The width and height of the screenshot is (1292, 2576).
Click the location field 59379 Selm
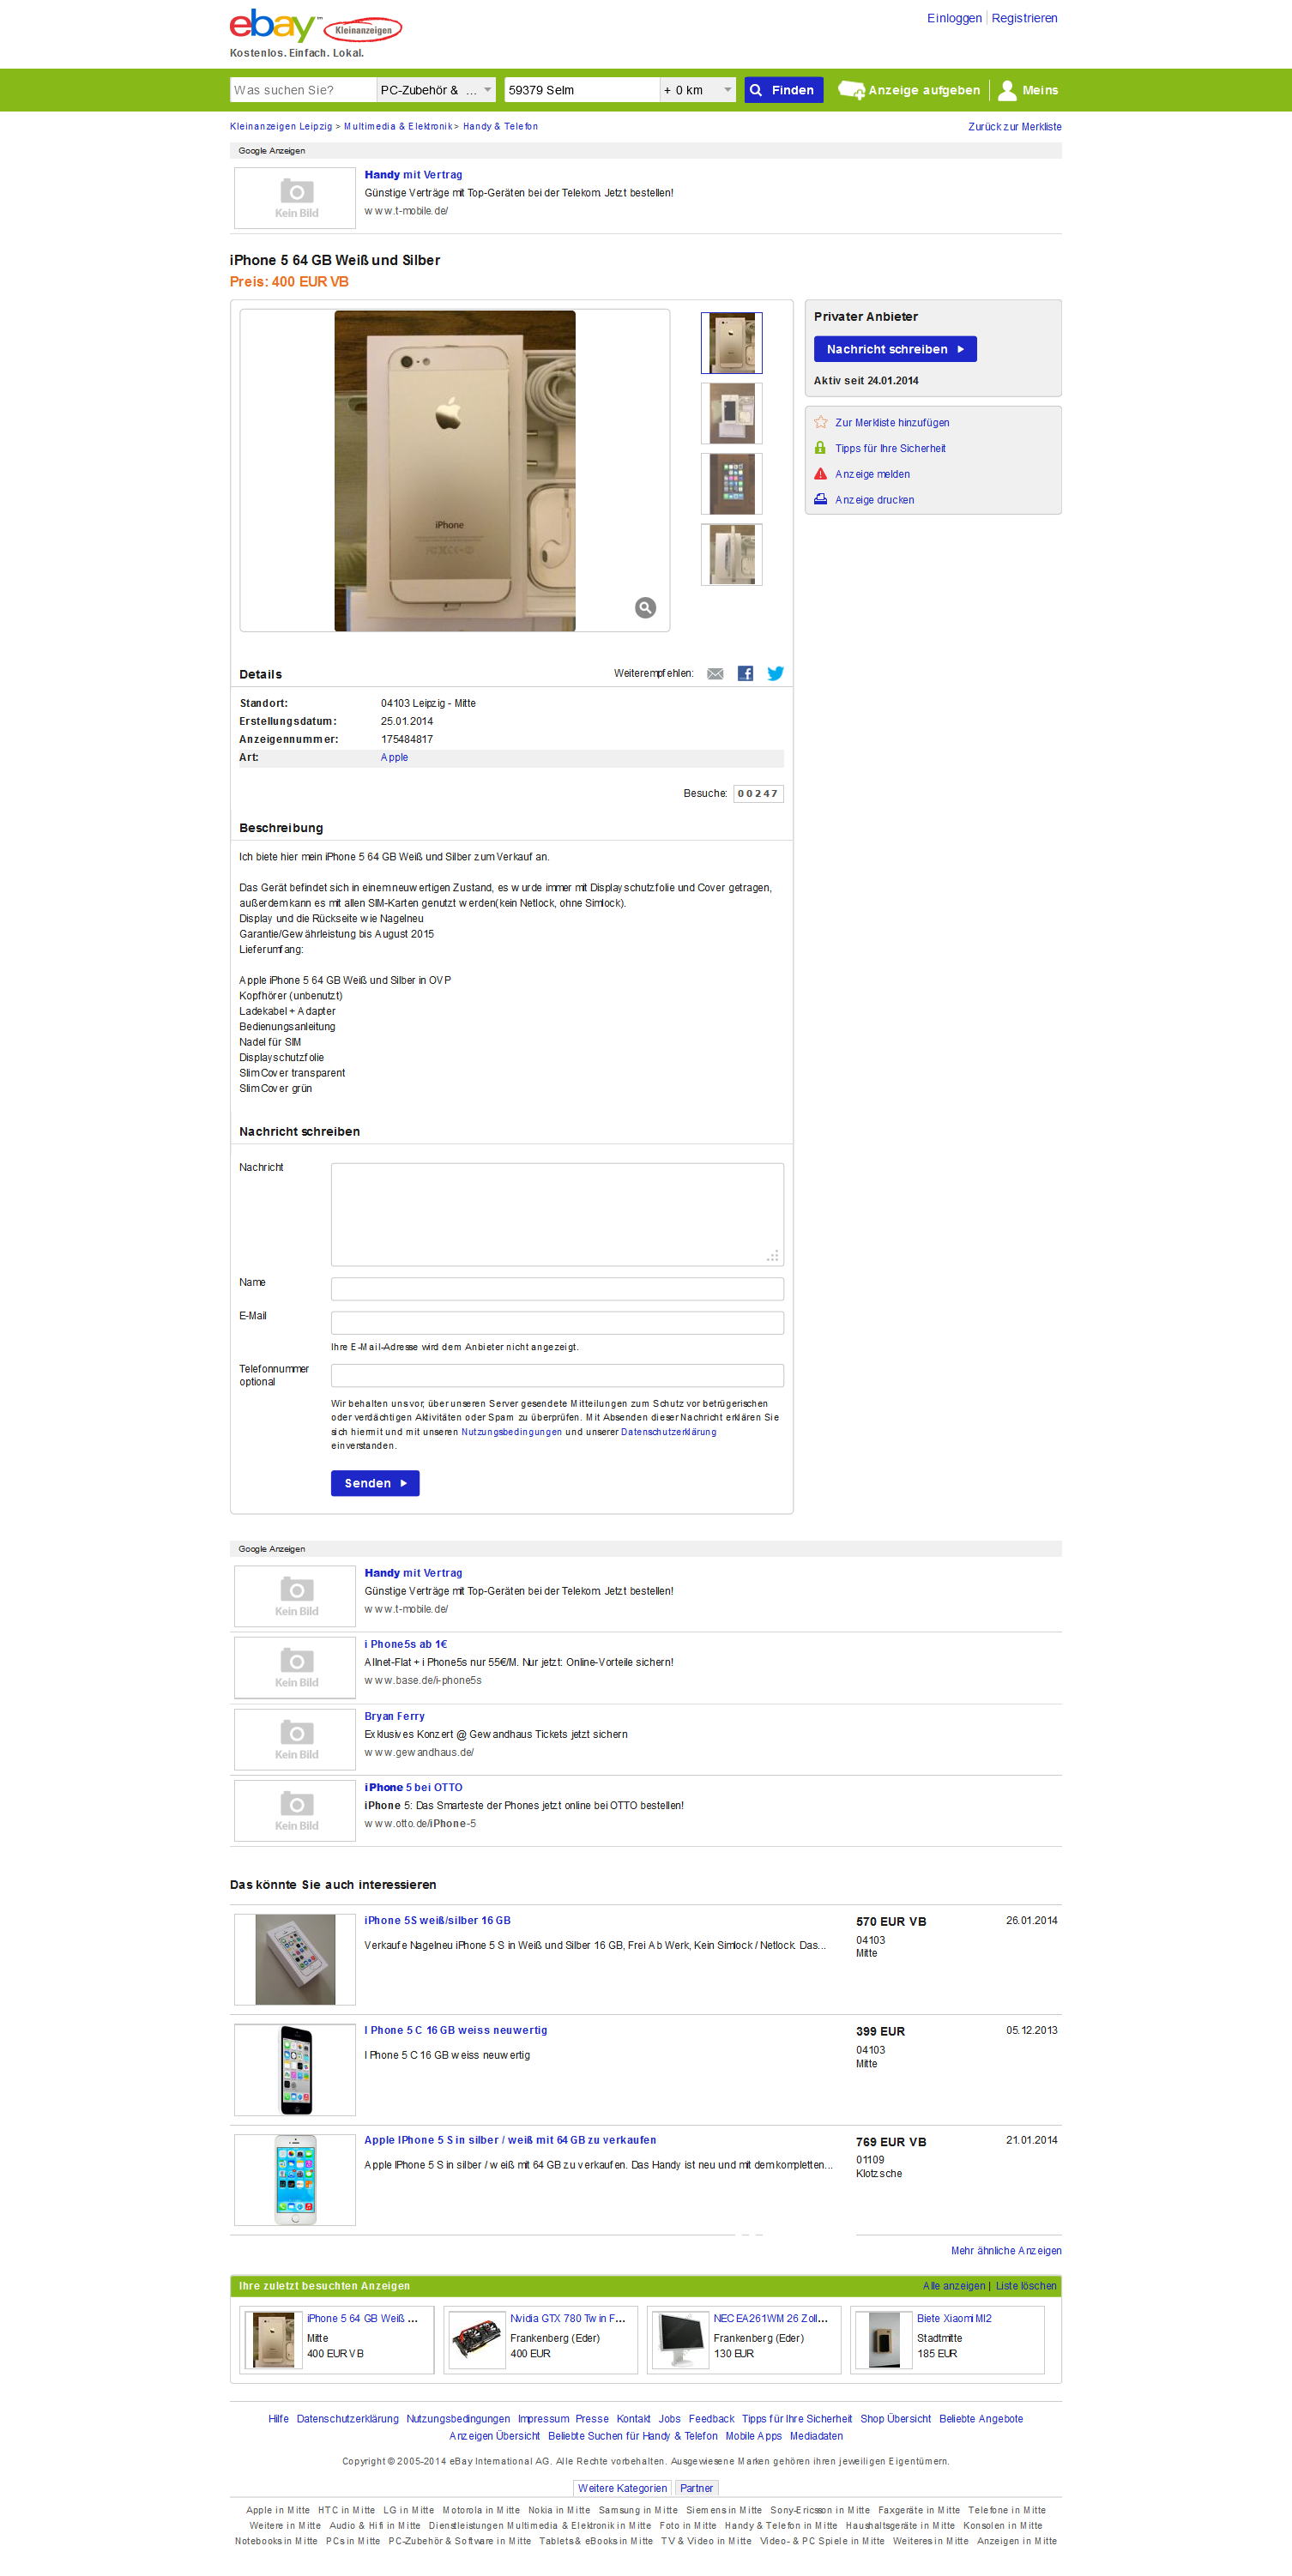click(582, 90)
